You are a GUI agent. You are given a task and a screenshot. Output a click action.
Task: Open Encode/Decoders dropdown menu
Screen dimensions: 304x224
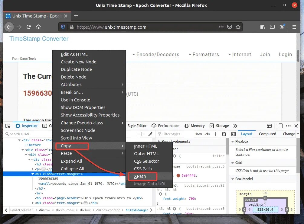(156, 55)
